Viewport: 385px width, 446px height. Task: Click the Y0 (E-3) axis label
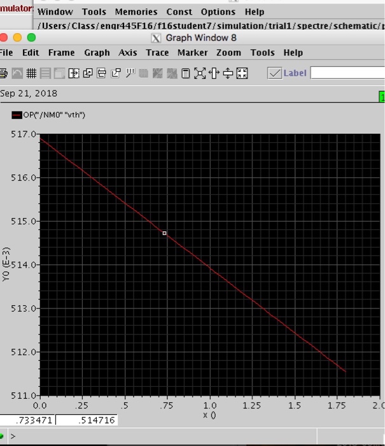(6, 264)
